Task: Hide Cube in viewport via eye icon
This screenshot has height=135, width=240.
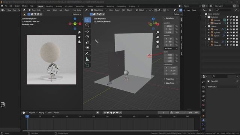Action: tap(231, 29)
